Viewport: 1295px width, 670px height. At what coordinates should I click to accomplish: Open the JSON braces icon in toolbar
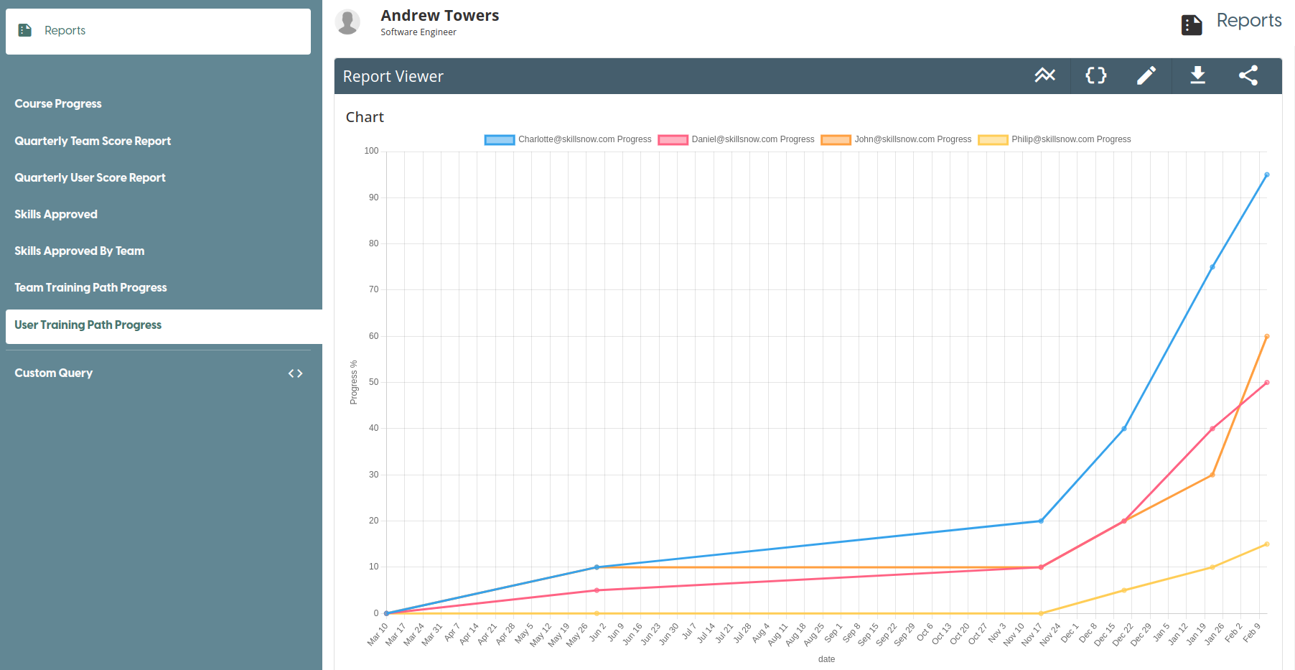(x=1095, y=75)
